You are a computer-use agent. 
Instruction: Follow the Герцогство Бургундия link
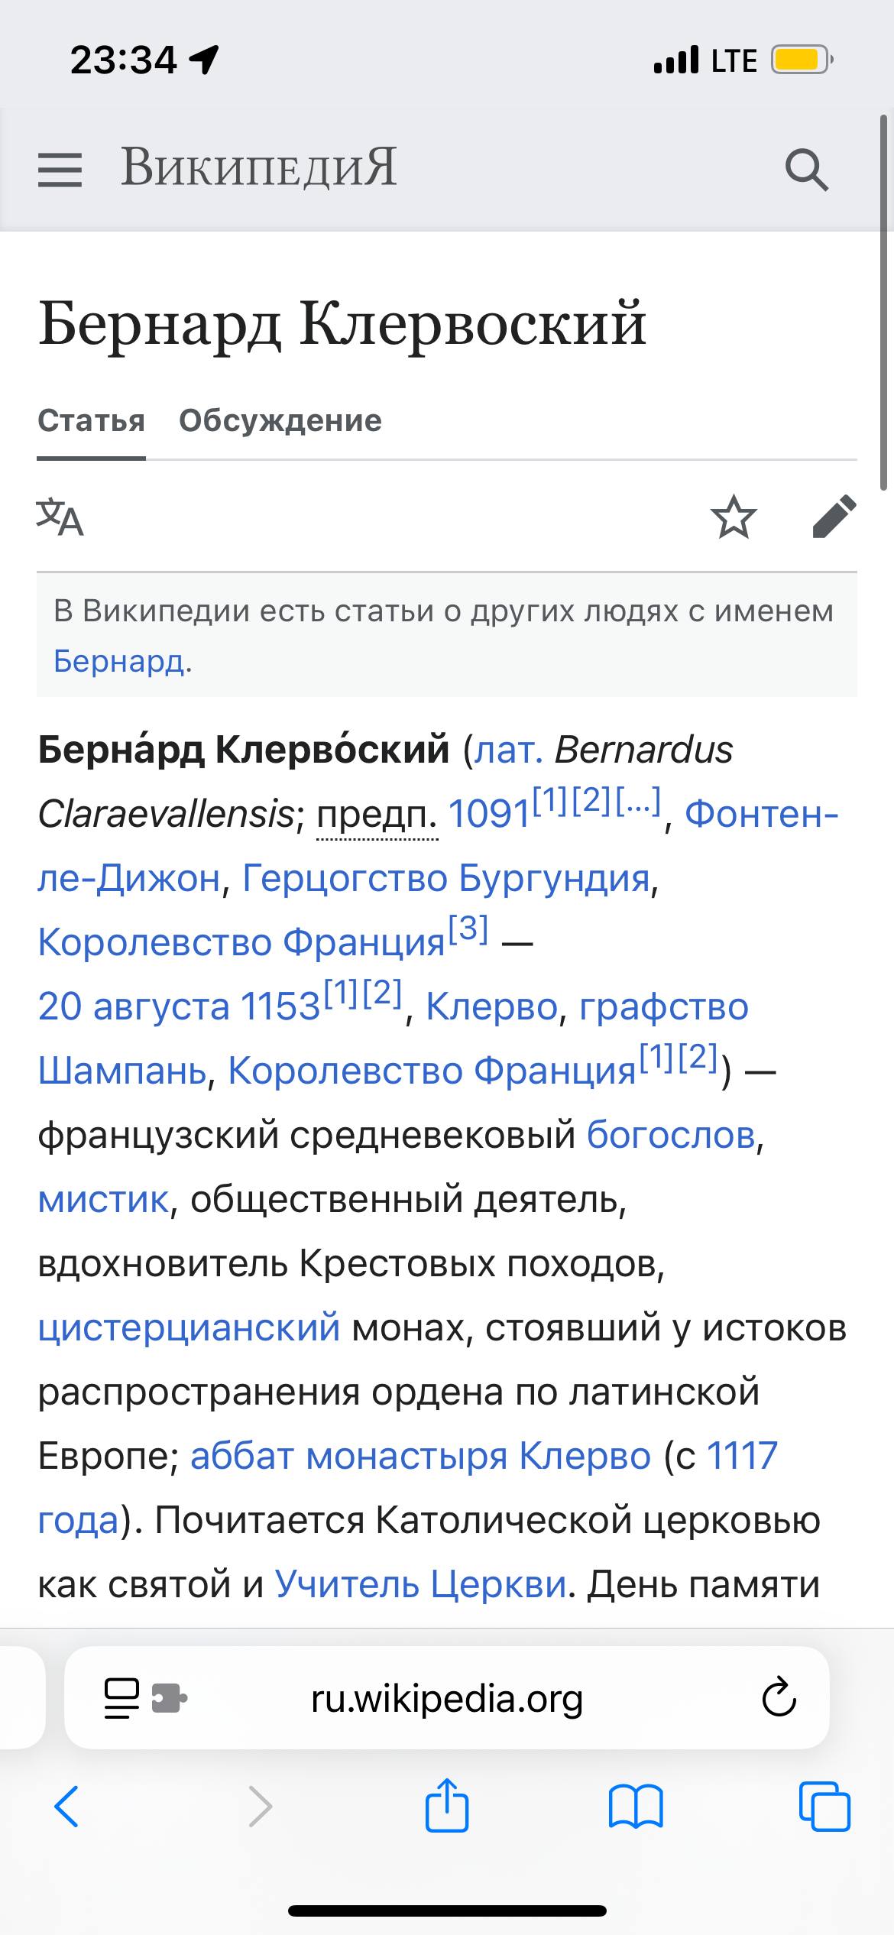(446, 878)
